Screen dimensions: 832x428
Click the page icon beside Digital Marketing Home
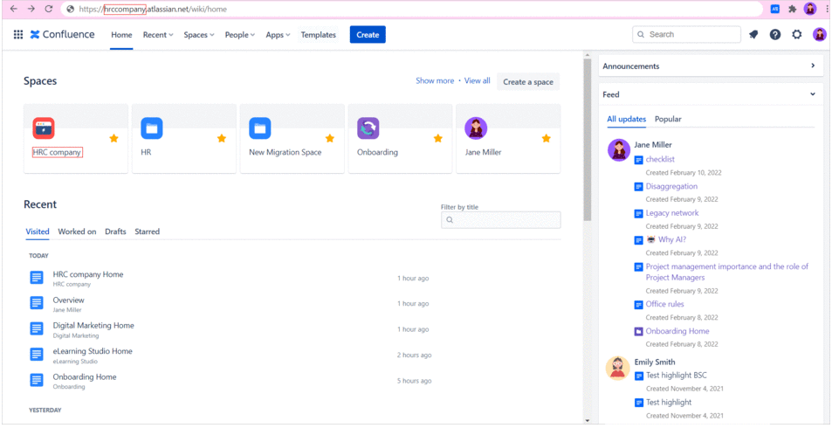pyautogui.click(x=37, y=328)
